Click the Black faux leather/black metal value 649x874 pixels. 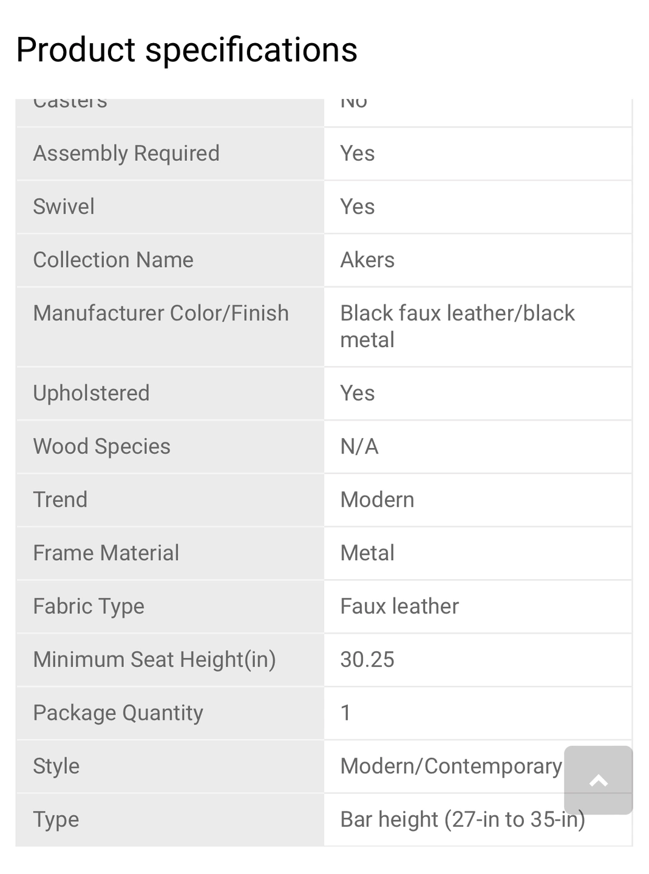[x=457, y=327]
